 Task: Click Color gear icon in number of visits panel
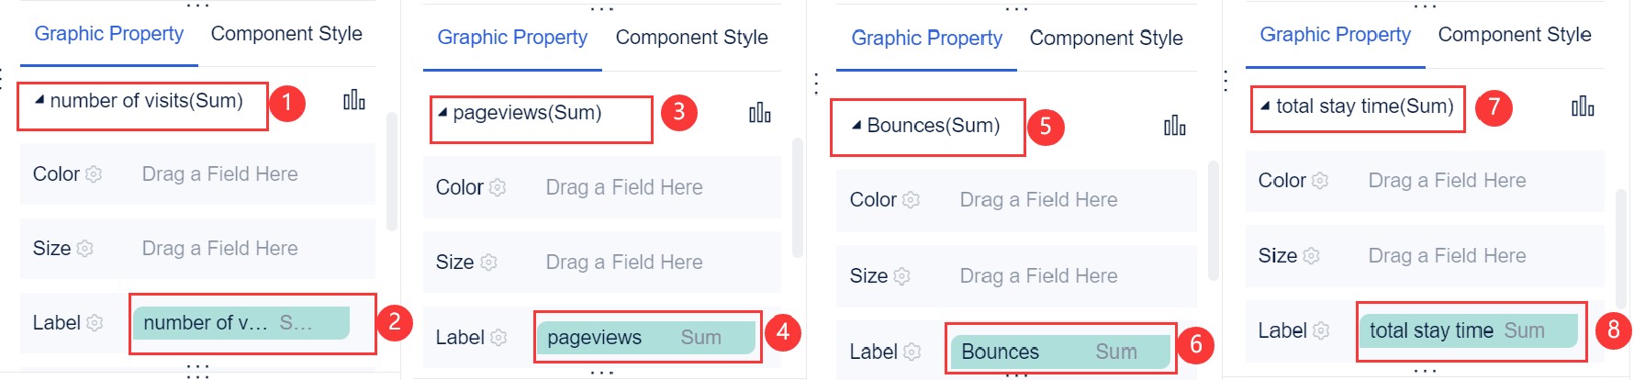click(94, 174)
